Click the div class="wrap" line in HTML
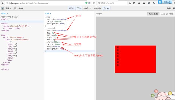The image size is (175, 100). (x=13, y=37)
